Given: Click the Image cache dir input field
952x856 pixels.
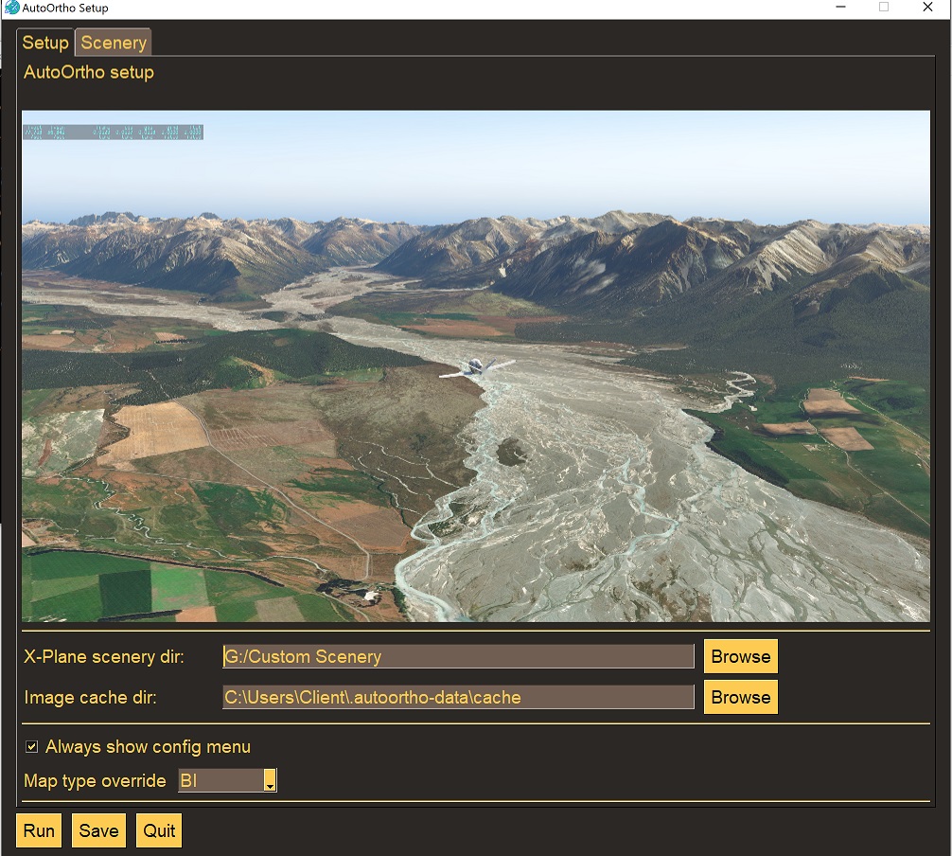Looking at the screenshot, I should 458,698.
